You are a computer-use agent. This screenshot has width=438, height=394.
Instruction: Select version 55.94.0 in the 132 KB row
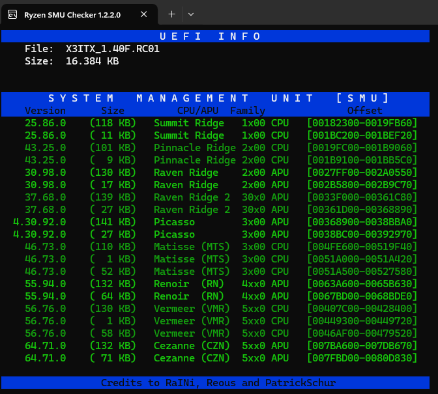(x=45, y=284)
